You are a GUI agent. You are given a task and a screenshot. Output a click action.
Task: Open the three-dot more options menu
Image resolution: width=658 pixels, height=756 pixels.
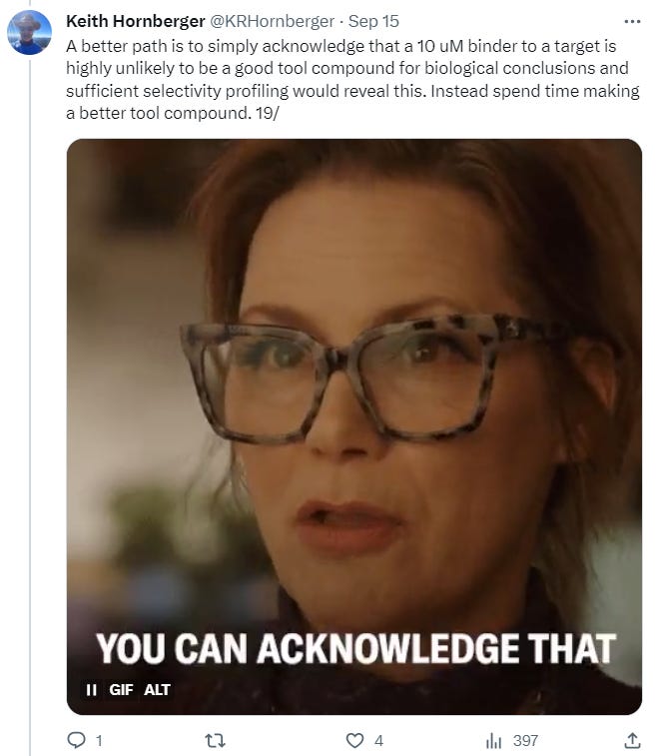click(x=632, y=22)
